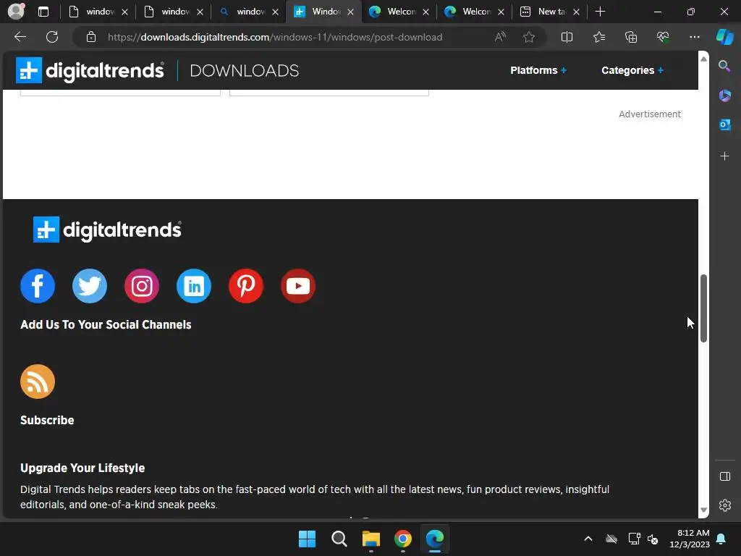
Task: Open the Favorites list
Action: click(598, 37)
